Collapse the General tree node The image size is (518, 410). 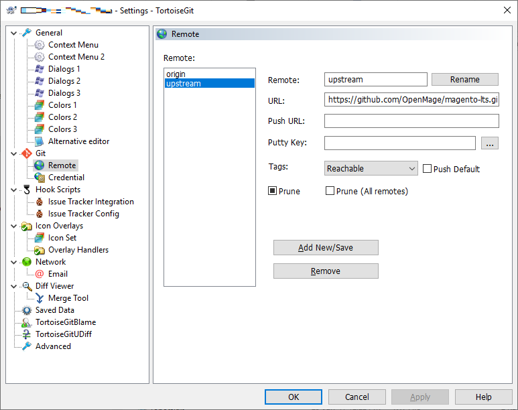click(14, 33)
